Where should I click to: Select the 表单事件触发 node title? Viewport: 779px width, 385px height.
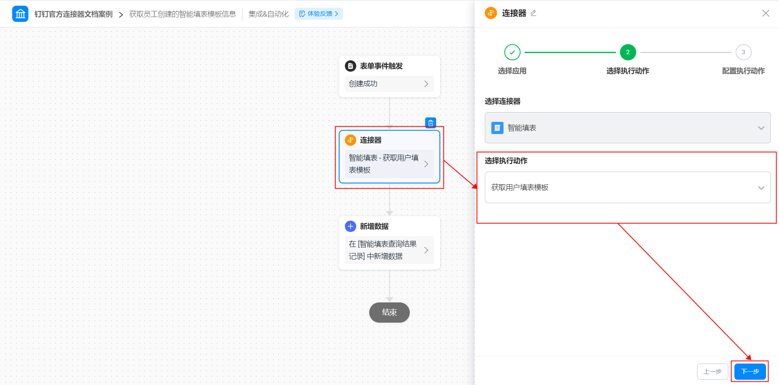click(381, 66)
